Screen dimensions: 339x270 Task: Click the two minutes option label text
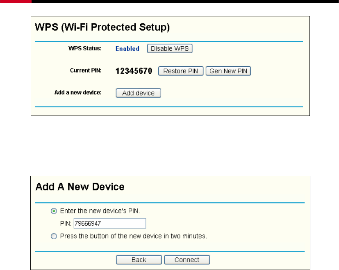(134, 236)
